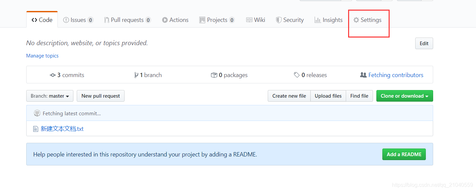Image resolution: width=476 pixels, height=191 pixels.
Task: Switch to the Issues tab
Action: coord(78,20)
